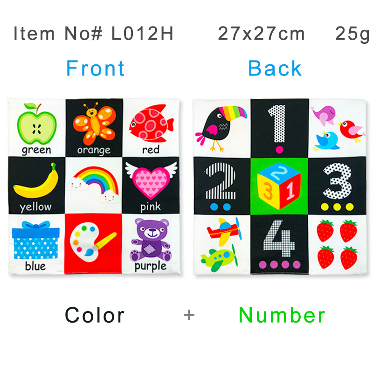
Task: Click the blue Front heading
Action: click(x=96, y=68)
